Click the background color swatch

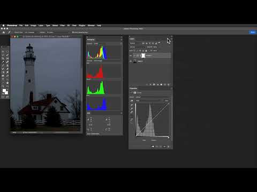(x=6, y=93)
